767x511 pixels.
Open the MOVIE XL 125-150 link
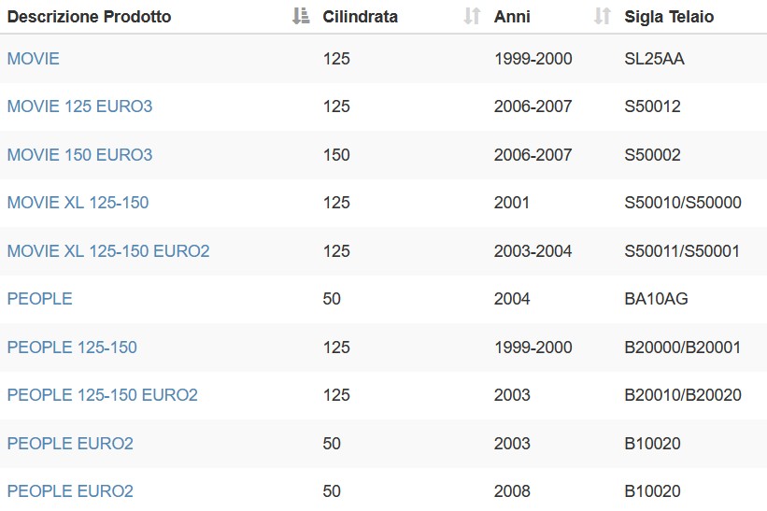(78, 203)
